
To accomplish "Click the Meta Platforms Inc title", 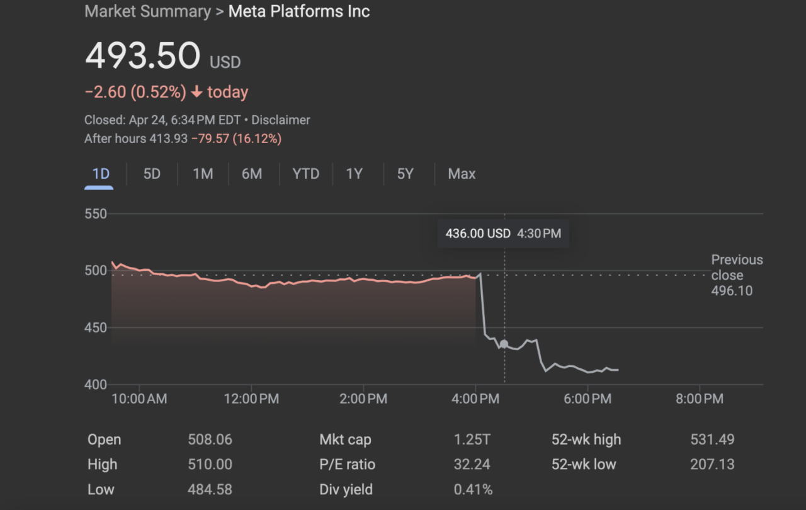I will (x=299, y=11).
